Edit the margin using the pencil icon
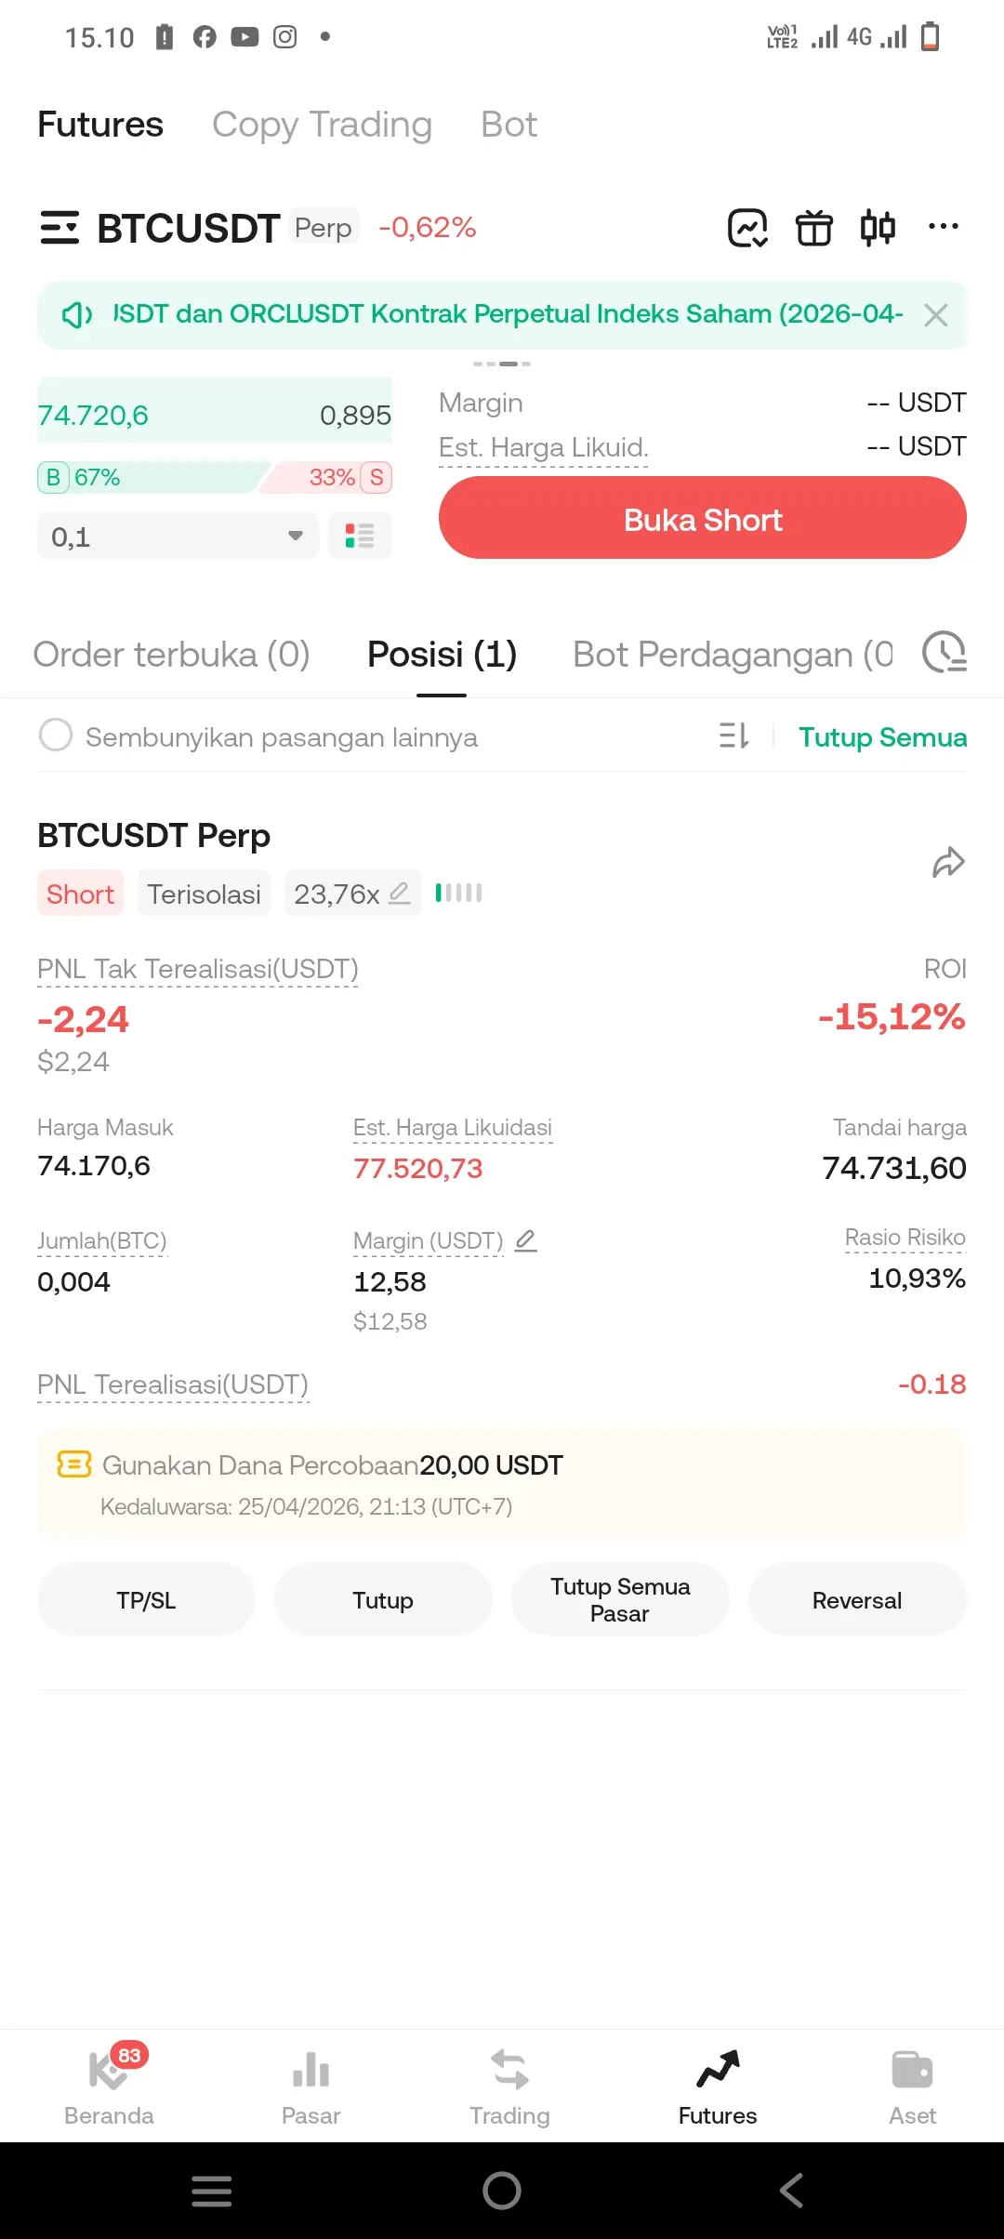 pyautogui.click(x=526, y=1239)
